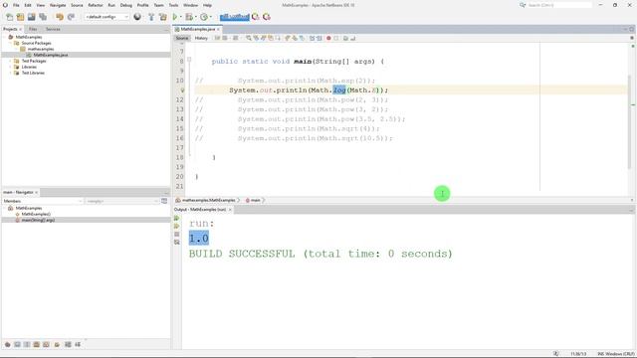Close the Navigator panel tab
Image resolution: width=637 pixels, height=358 pixels.
[37, 192]
